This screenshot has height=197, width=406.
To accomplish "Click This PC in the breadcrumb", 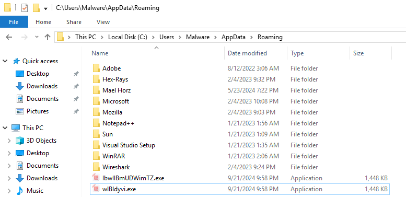I will coord(86,37).
